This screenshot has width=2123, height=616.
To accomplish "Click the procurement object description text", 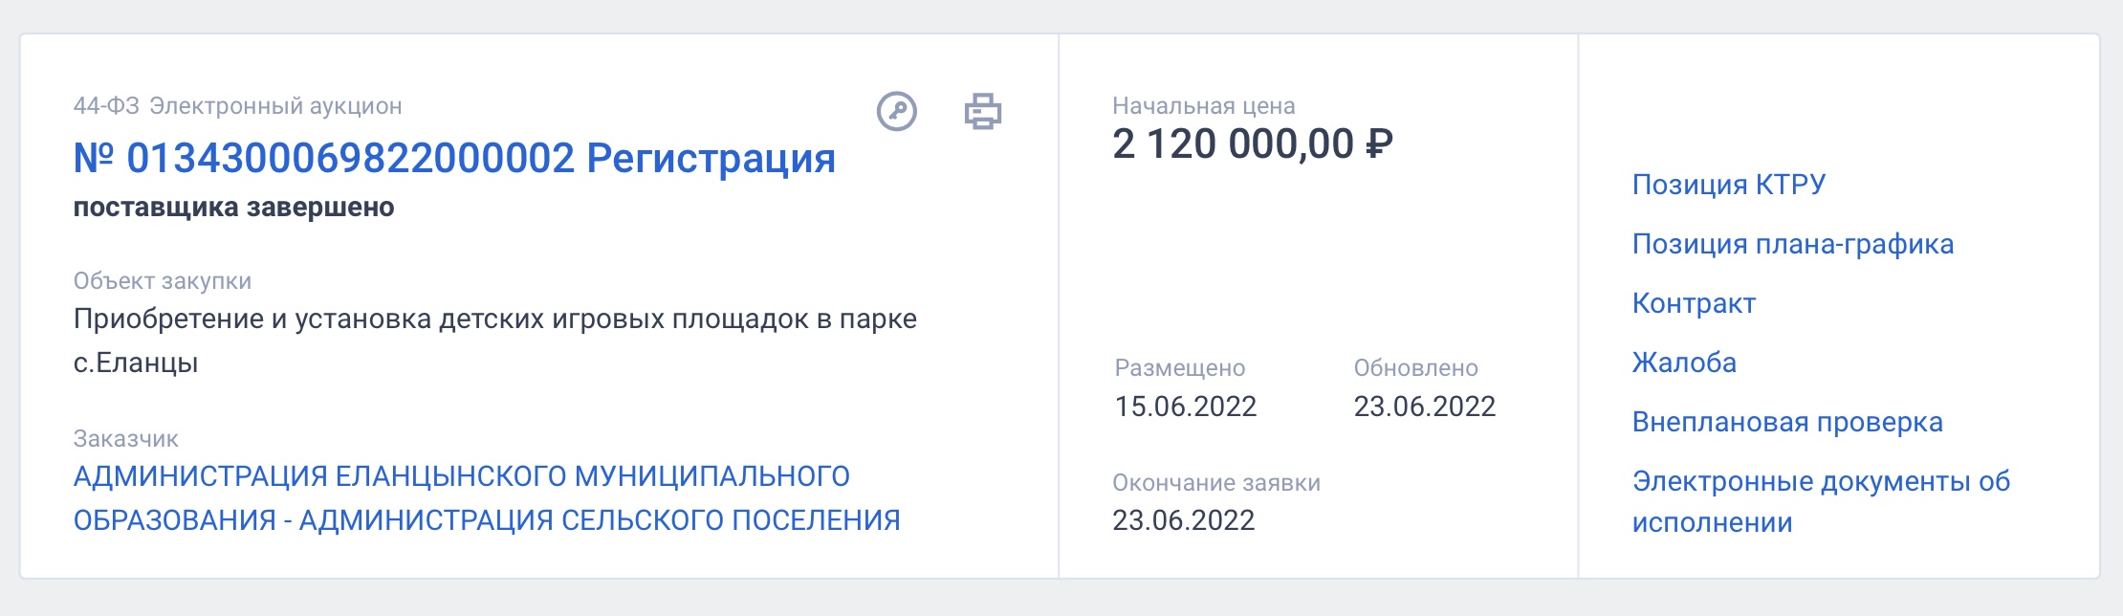I will coord(495,341).
